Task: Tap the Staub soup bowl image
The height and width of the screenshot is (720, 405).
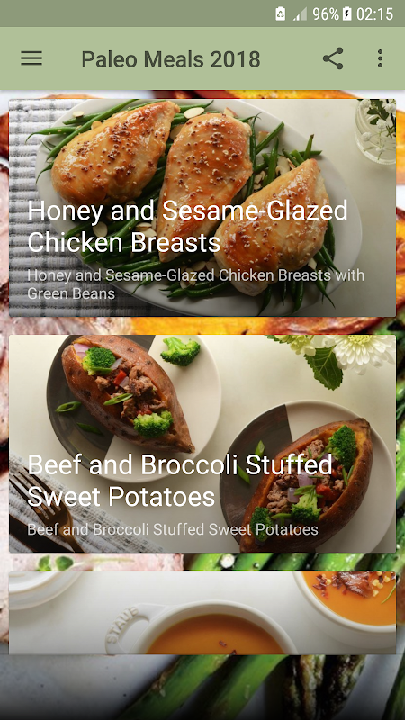Action: tap(197, 628)
